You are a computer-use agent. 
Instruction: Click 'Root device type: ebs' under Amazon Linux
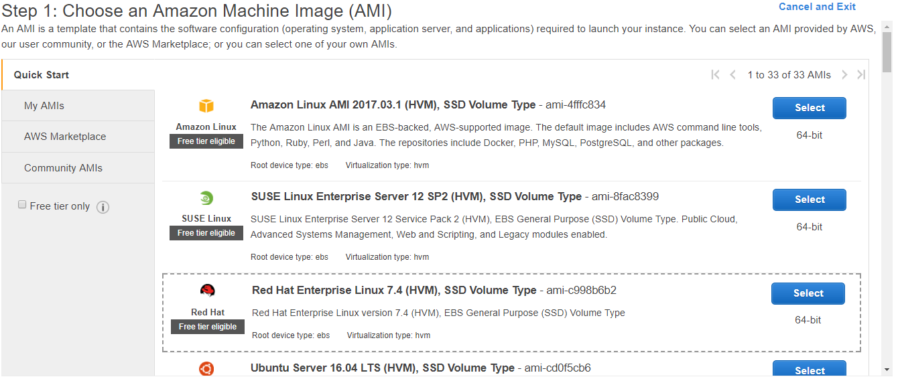tap(290, 165)
